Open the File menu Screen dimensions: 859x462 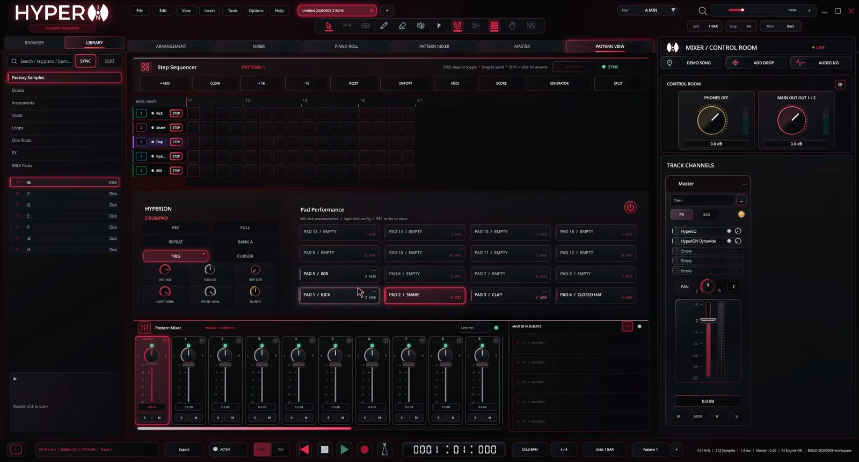click(140, 11)
